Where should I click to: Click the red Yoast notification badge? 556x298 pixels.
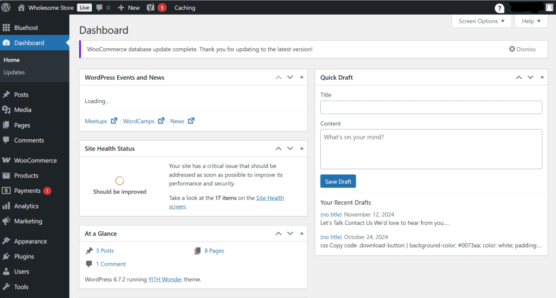[x=162, y=8]
